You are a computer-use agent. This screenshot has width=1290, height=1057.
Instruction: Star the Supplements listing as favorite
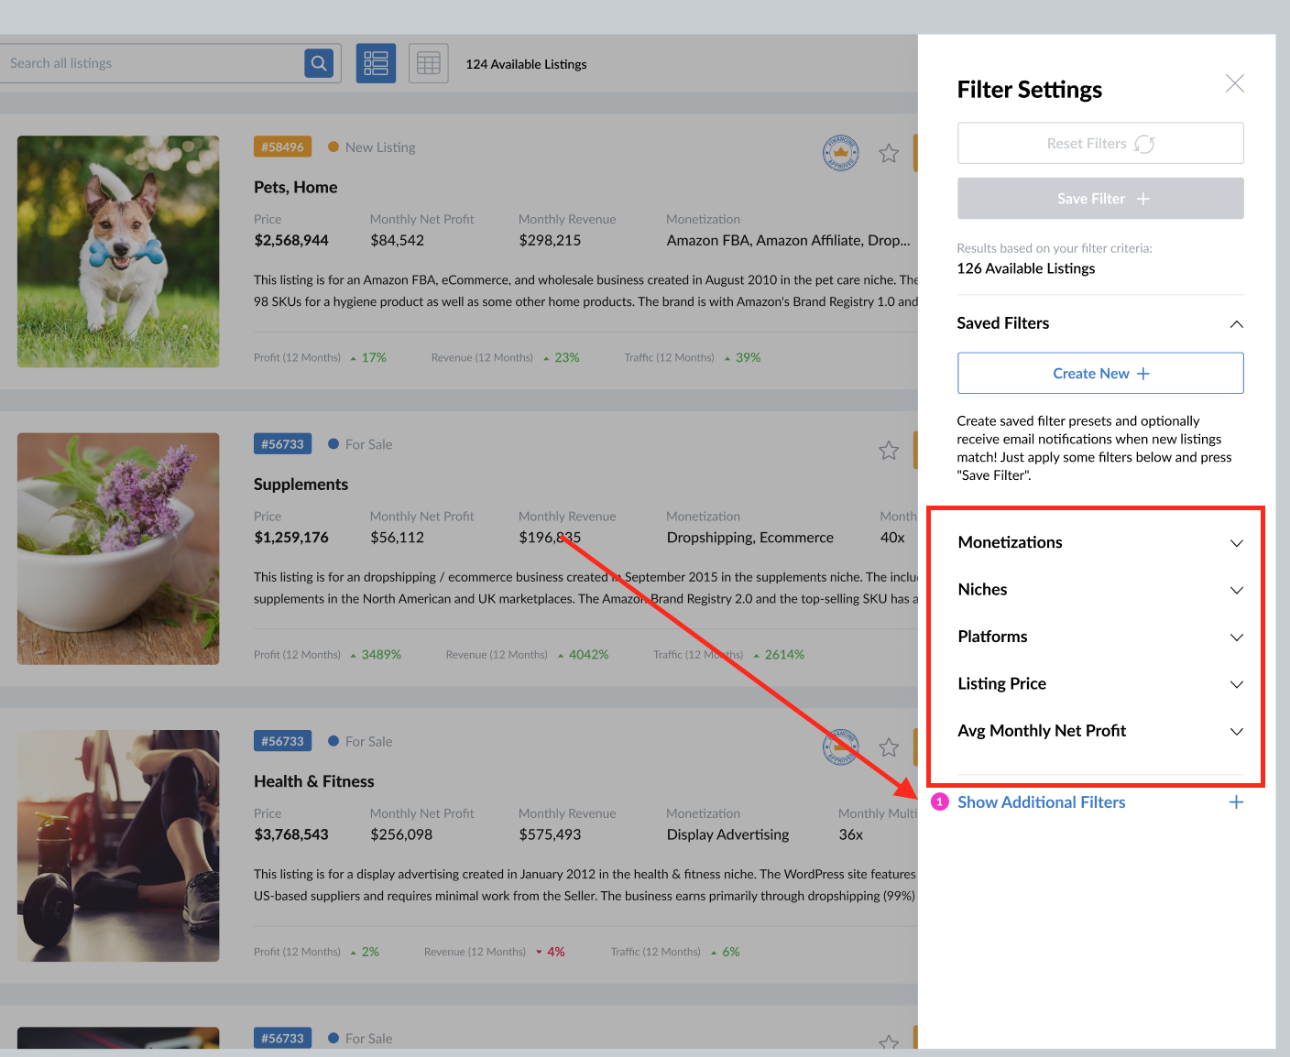coord(888,451)
